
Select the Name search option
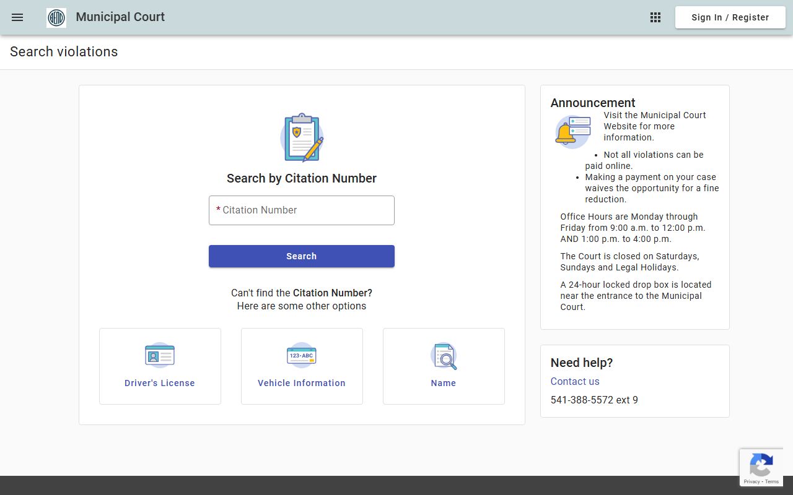444,366
